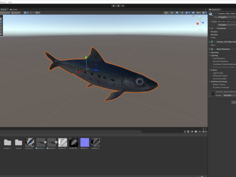
Task: Open the snap increment dropdown
Action: [38, 13]
